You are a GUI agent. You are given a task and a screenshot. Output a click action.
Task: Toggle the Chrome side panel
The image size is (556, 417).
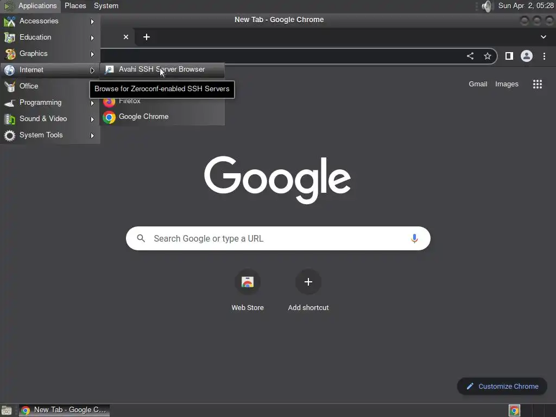point(509,56)
